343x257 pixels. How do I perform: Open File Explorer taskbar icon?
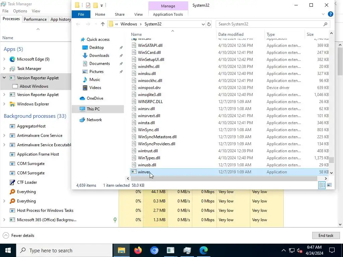[121, 250]
